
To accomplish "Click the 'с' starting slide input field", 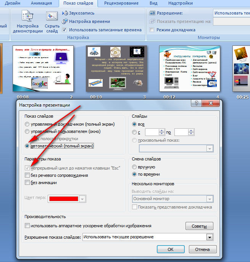I will click(152, 132).
